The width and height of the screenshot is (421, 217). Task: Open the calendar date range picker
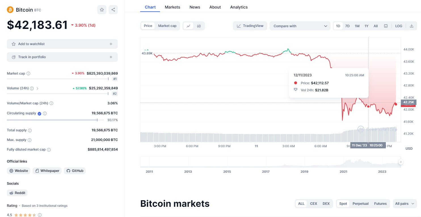(x=386, y=26)
